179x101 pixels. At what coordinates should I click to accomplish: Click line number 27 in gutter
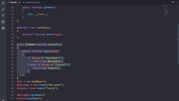[x=12, y=44]
